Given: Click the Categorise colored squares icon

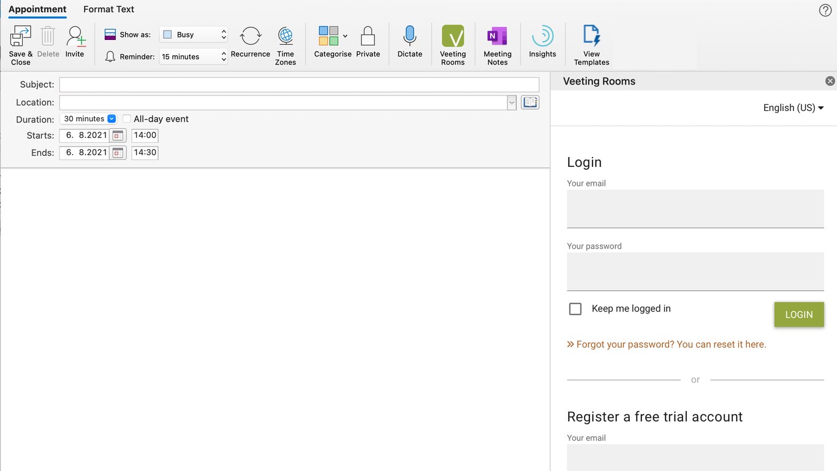Looking at the screenshot, I should pos(328,36).
